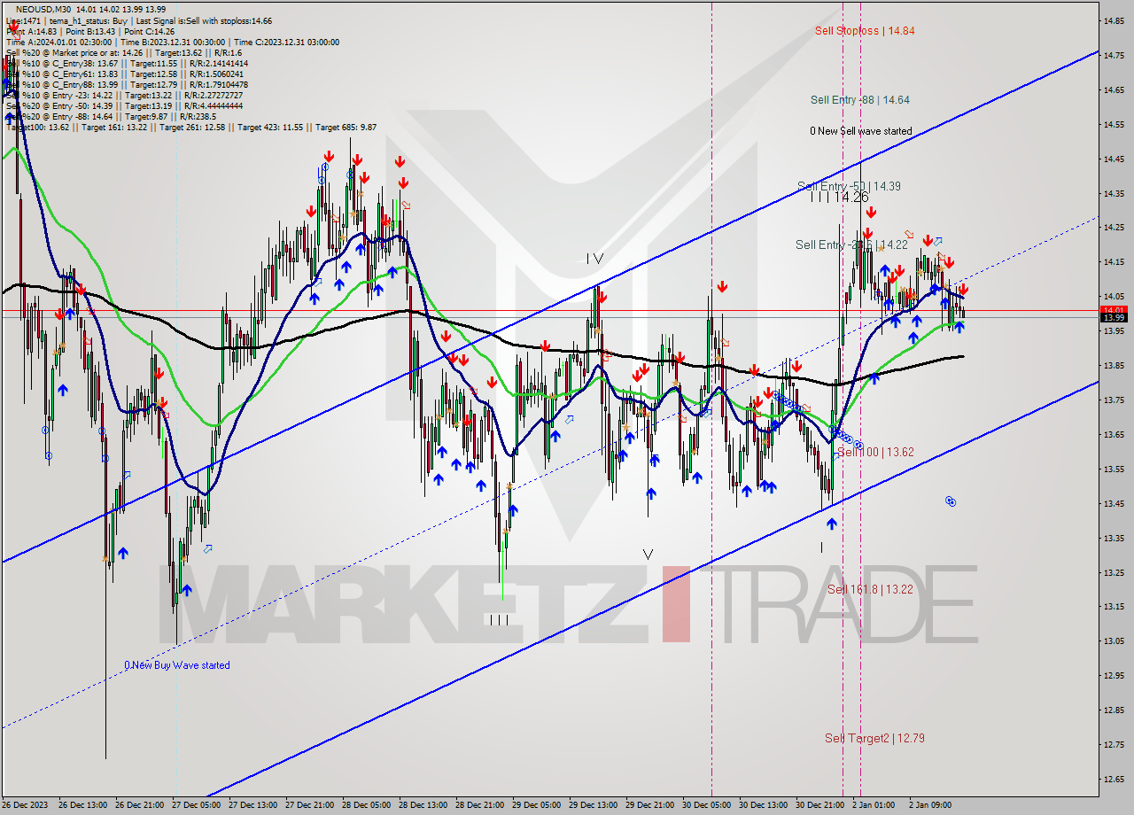Select the 'Sell Entry -88 | 14.64' label
1134x815 pixels.
pyautogui.click(x=859, y=100)
